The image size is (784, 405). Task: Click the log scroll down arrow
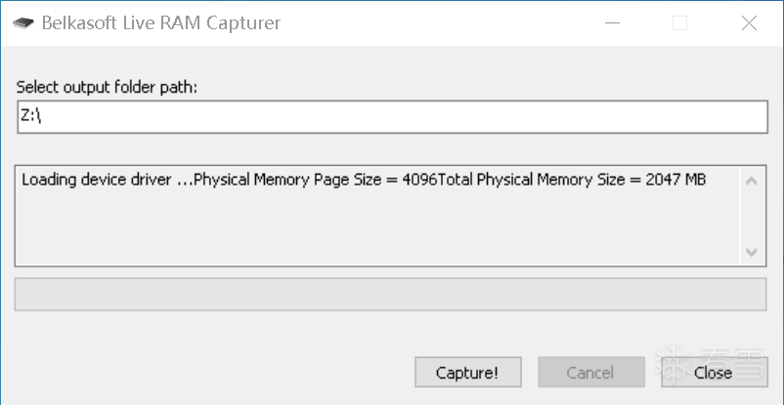pyautogui.click(x=751, y=252)
